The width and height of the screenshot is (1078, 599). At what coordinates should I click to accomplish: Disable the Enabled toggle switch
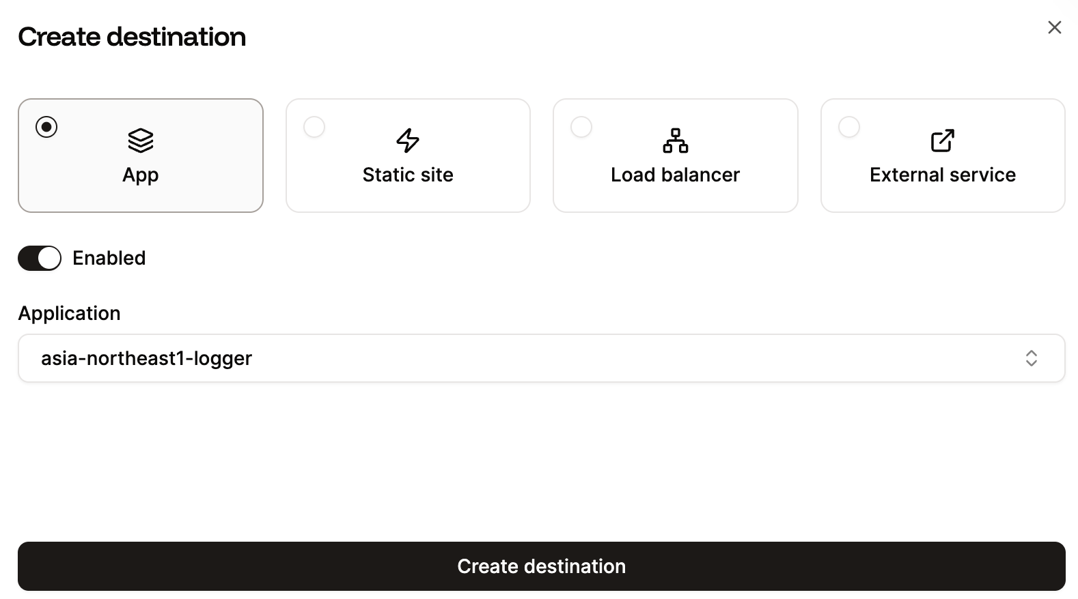click(39, 258)
